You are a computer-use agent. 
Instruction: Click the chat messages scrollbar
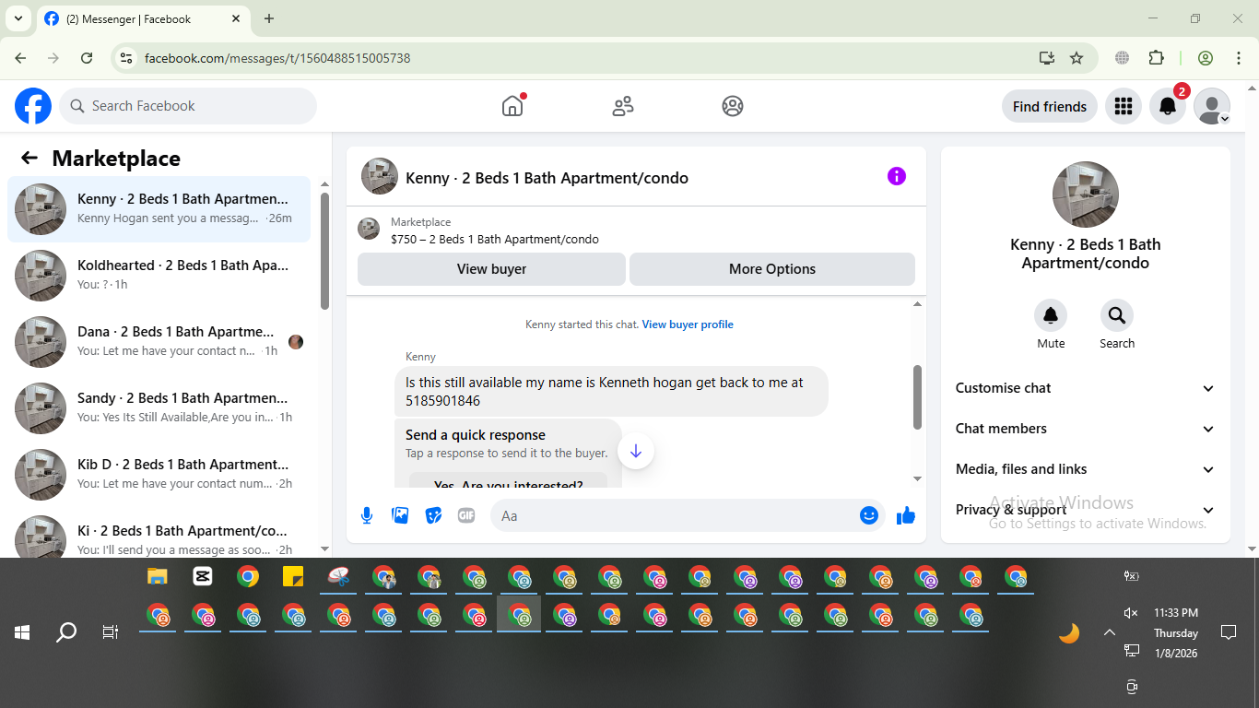[x=917, y=396]
